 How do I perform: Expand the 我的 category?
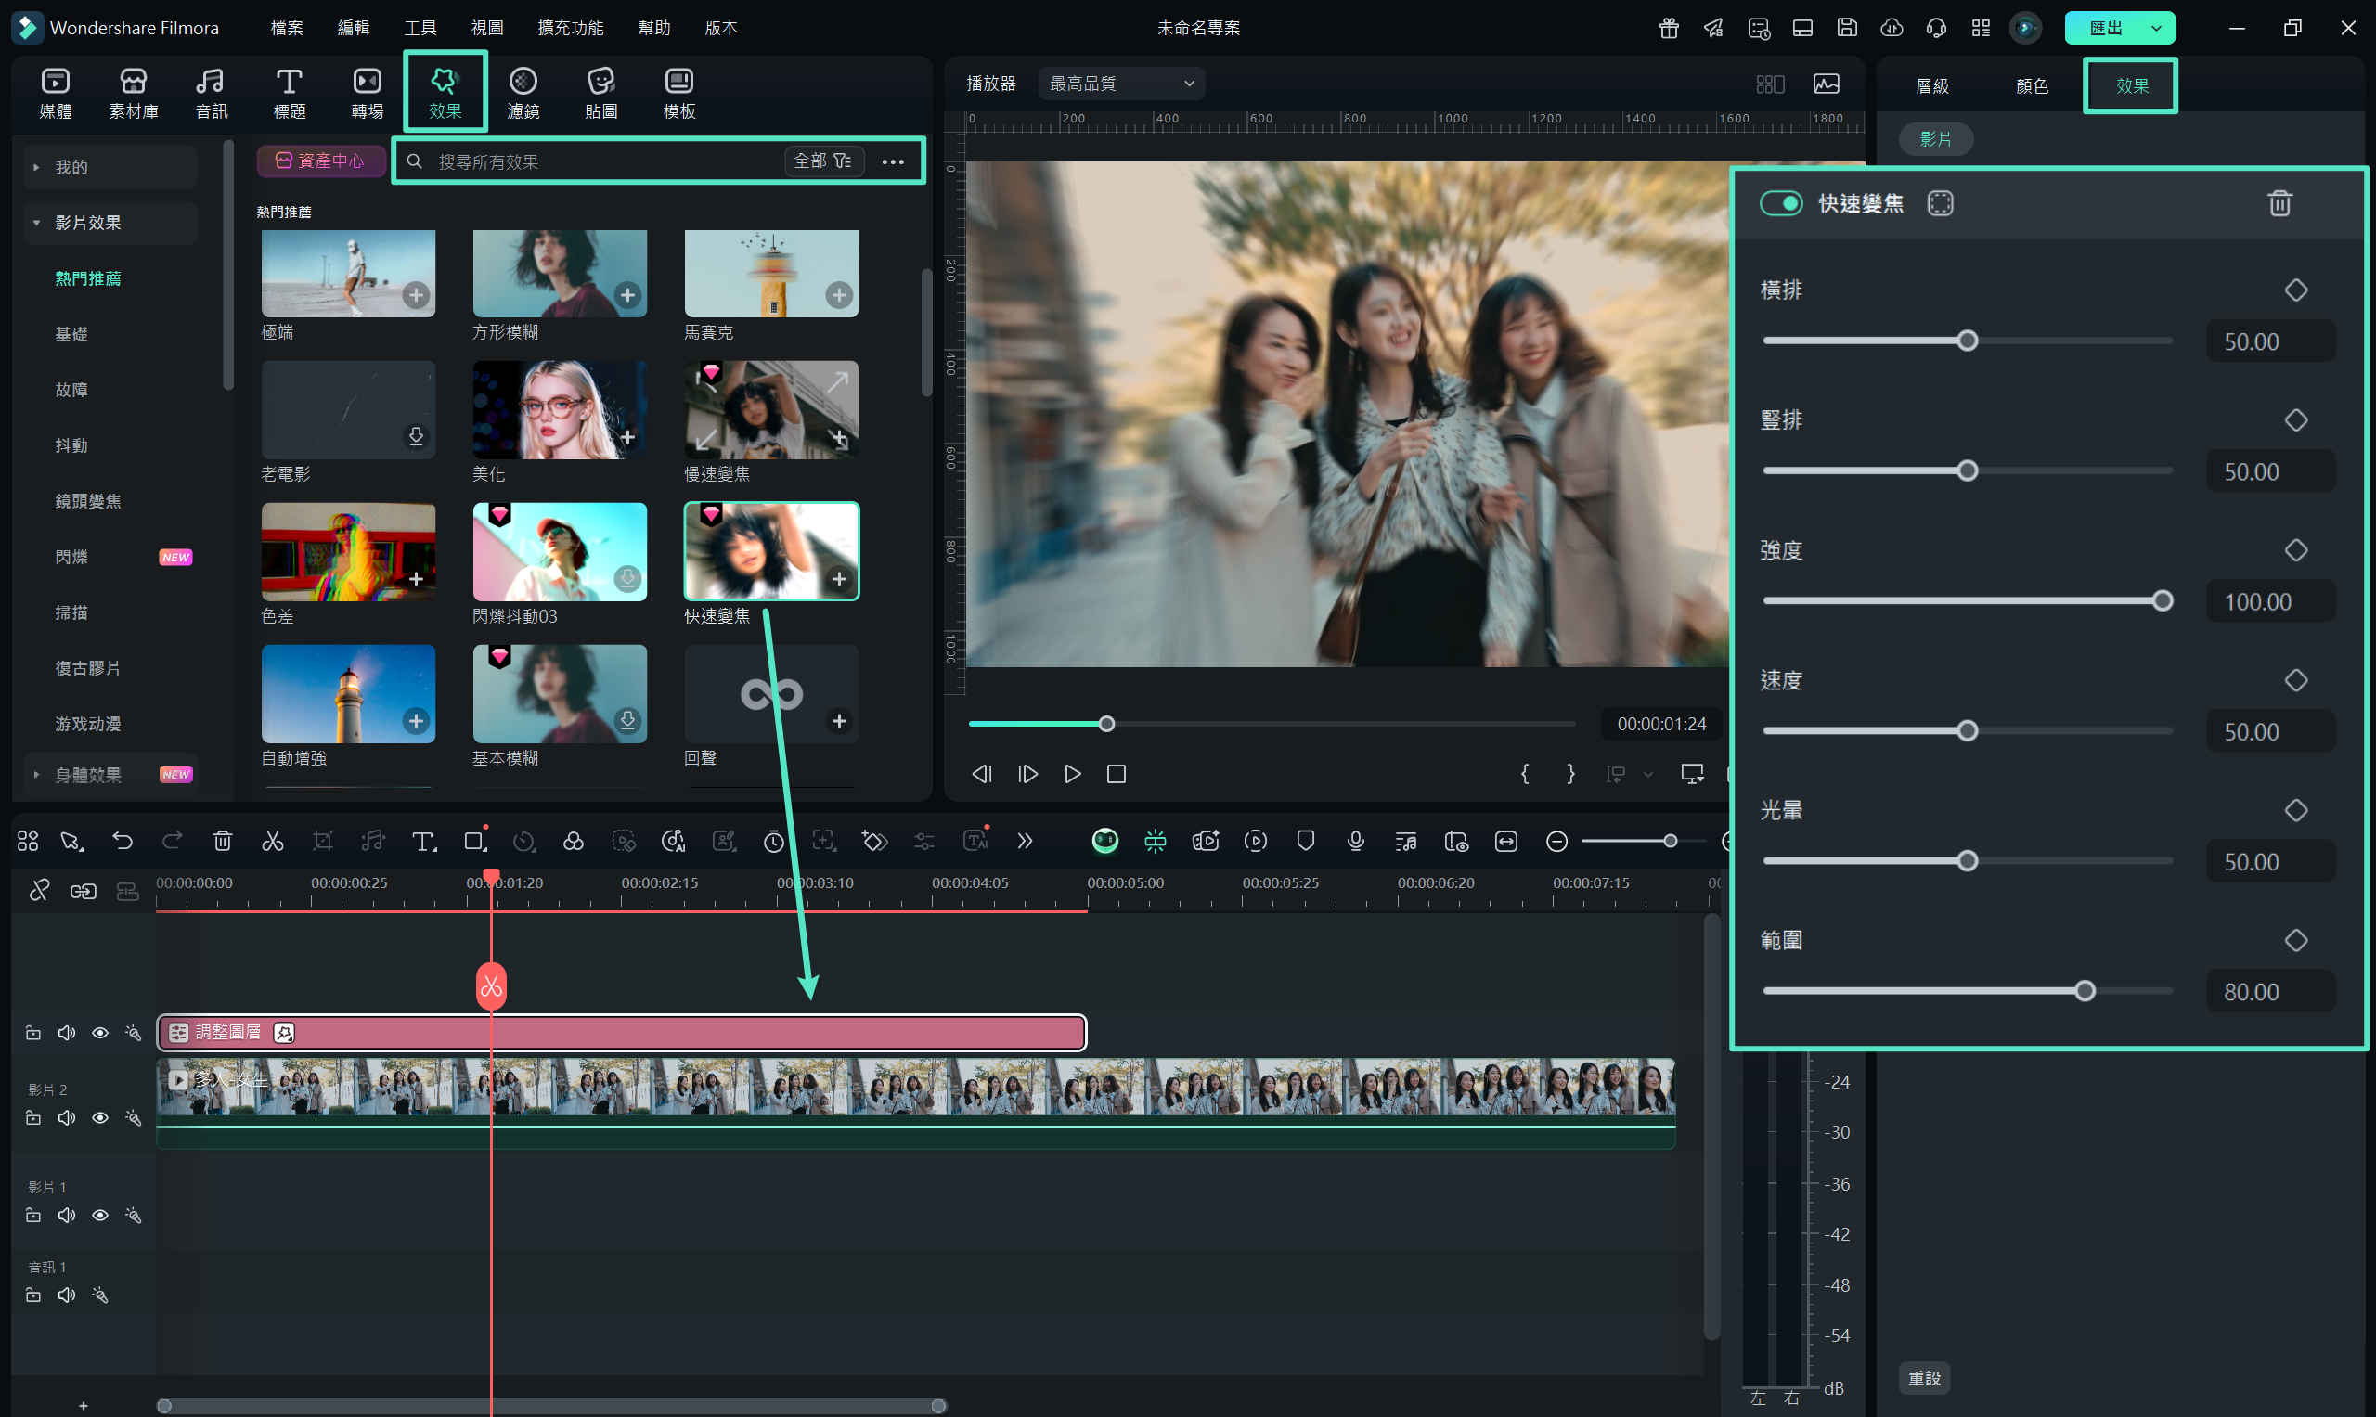[36, 167]
